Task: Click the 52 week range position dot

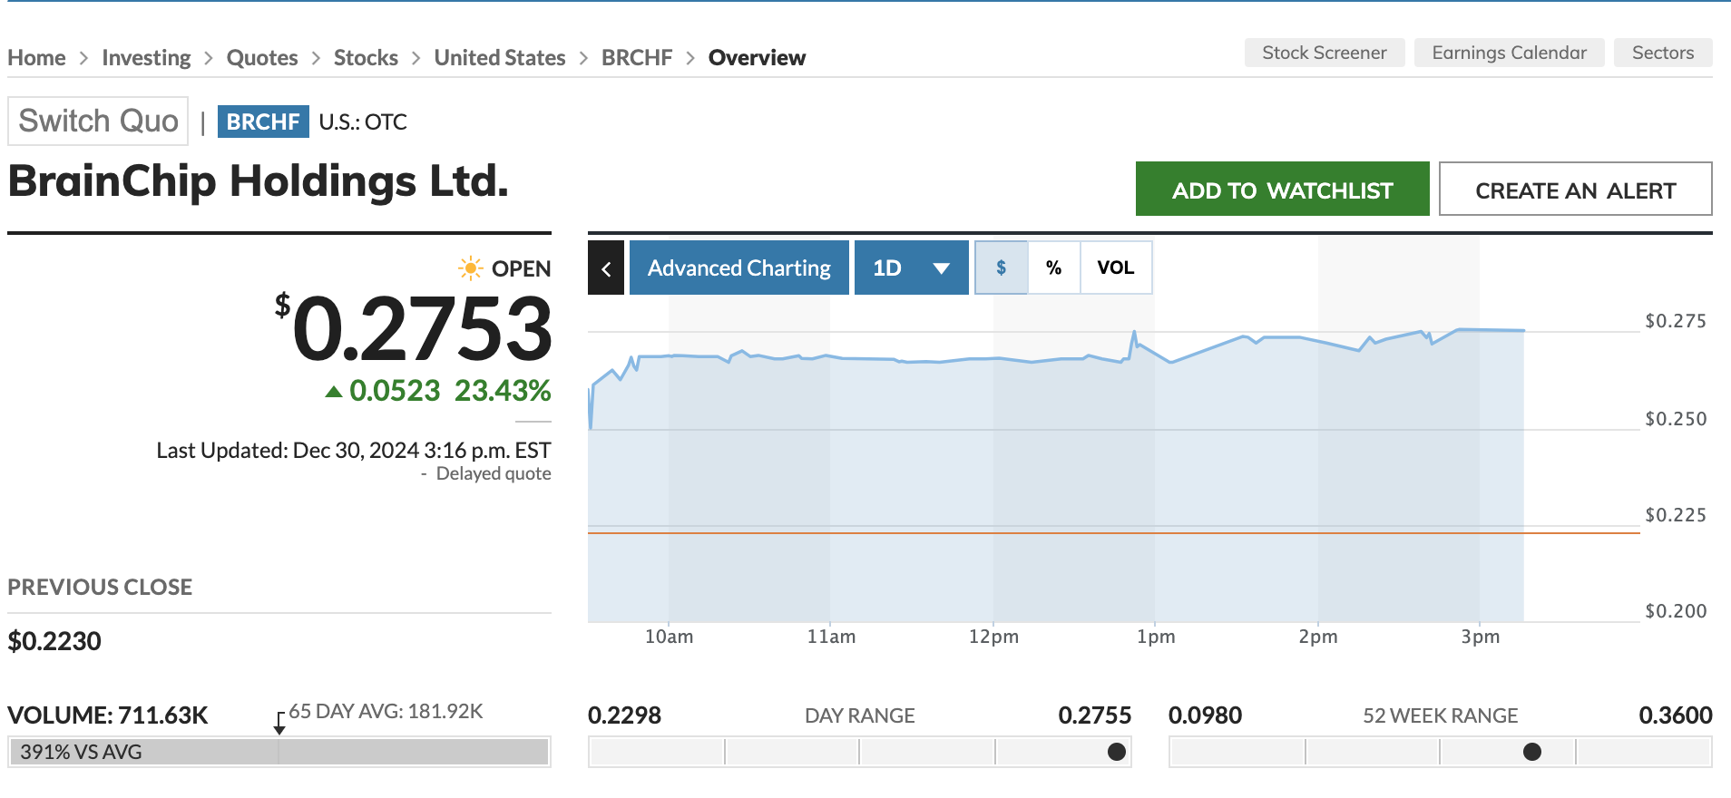Action: [x=1532, y=752]
